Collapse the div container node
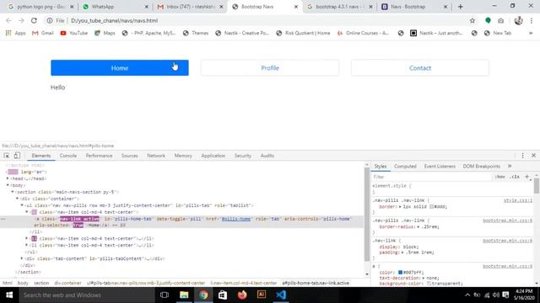This screenshot has width=540, height=303. (x=17, y=199)
